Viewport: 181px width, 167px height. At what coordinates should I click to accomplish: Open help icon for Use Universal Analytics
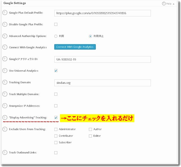(5, 71)
